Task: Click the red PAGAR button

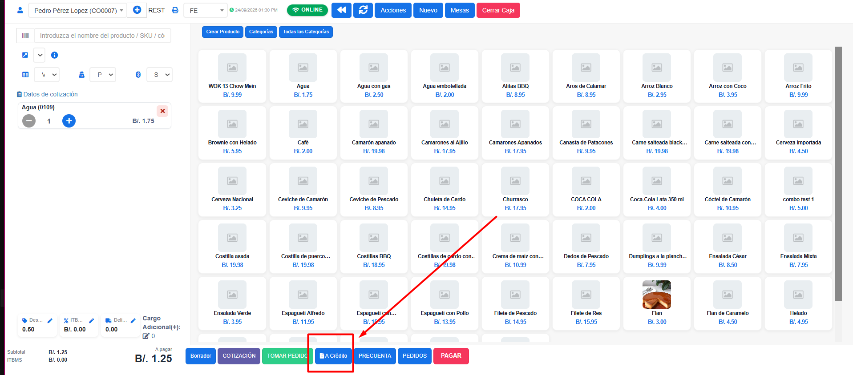Action: coord(451,356)
